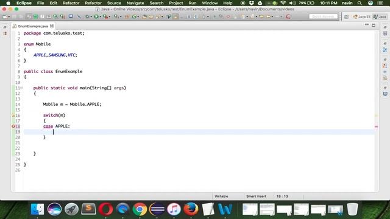Click the Run Last Tool icon
390x219 pixels.
(x=105, y=16)
